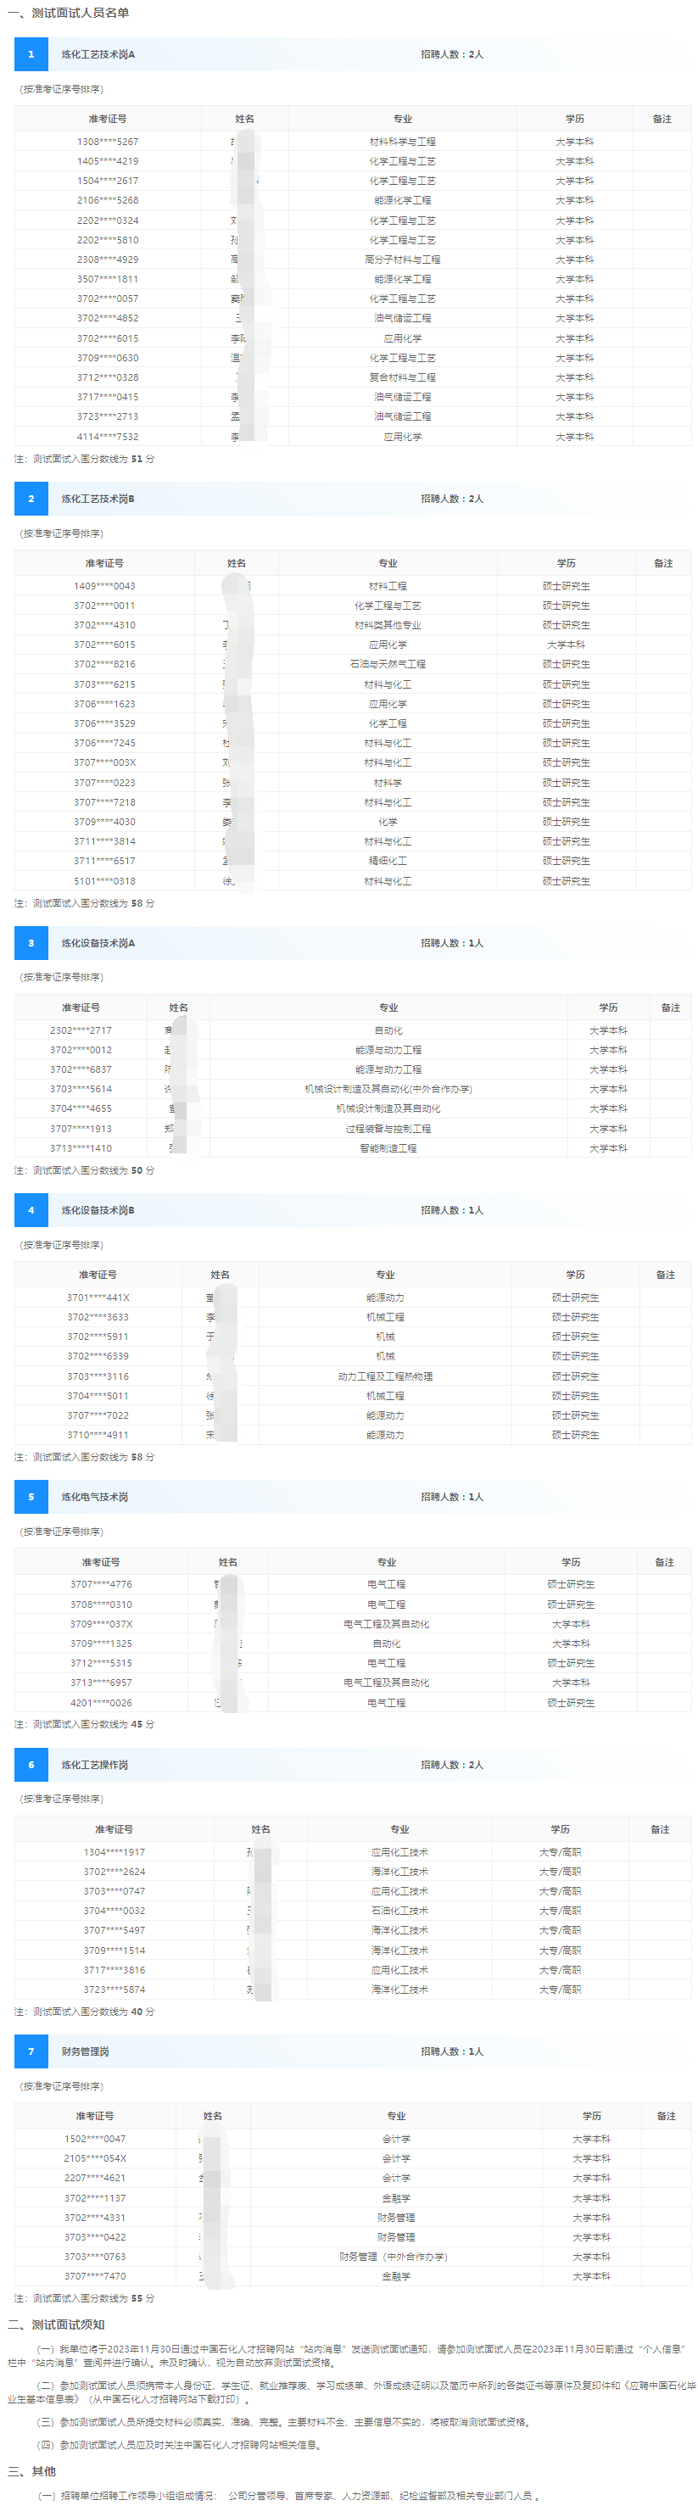Select the 财务管理岗 section title
The image size is (698, 2506).
86,2051
